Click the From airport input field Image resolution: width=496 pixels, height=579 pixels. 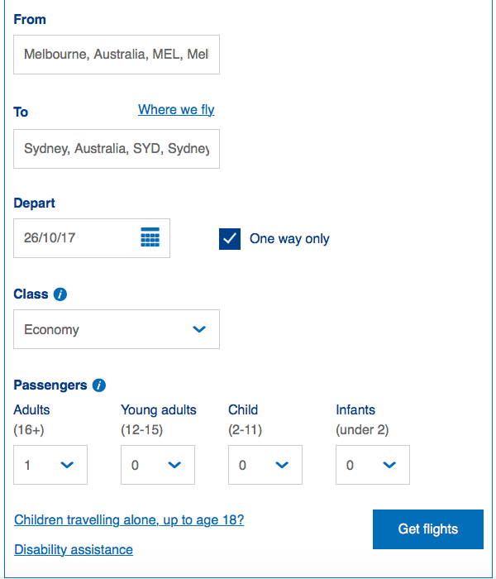tap(117, 55)
